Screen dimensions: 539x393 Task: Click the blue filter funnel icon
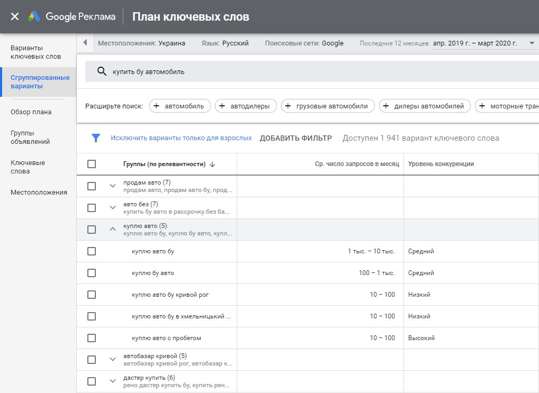[96, 138]
